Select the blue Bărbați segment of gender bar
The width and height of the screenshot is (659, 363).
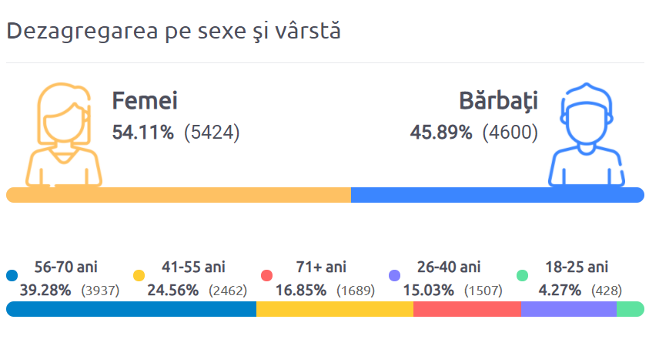click(x=497, y=195)
